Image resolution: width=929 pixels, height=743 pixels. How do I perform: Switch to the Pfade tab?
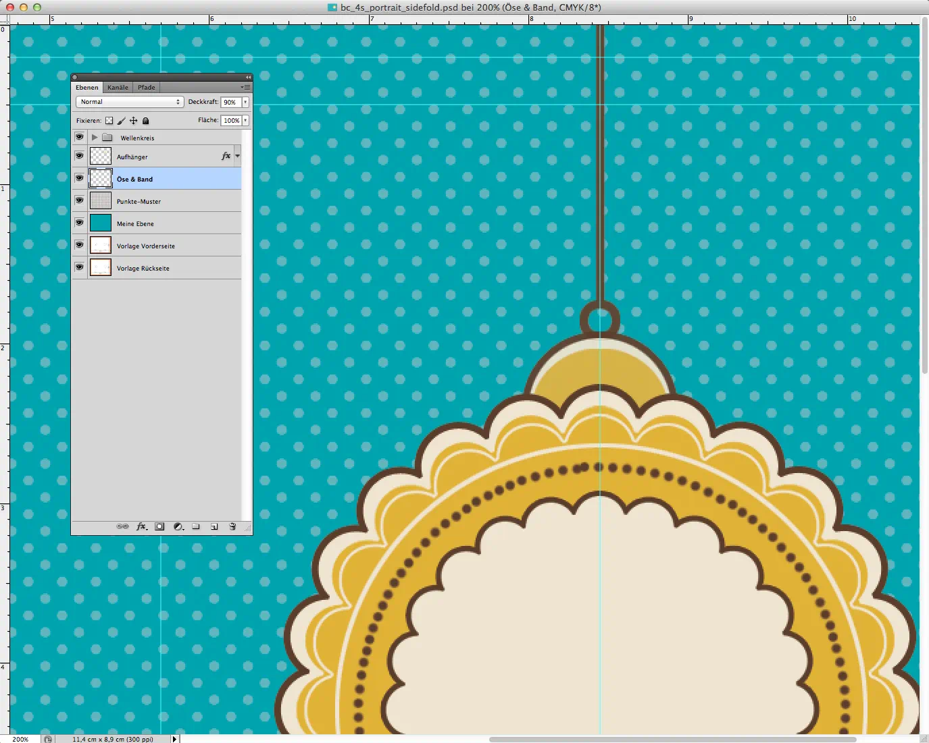point(147,87)
